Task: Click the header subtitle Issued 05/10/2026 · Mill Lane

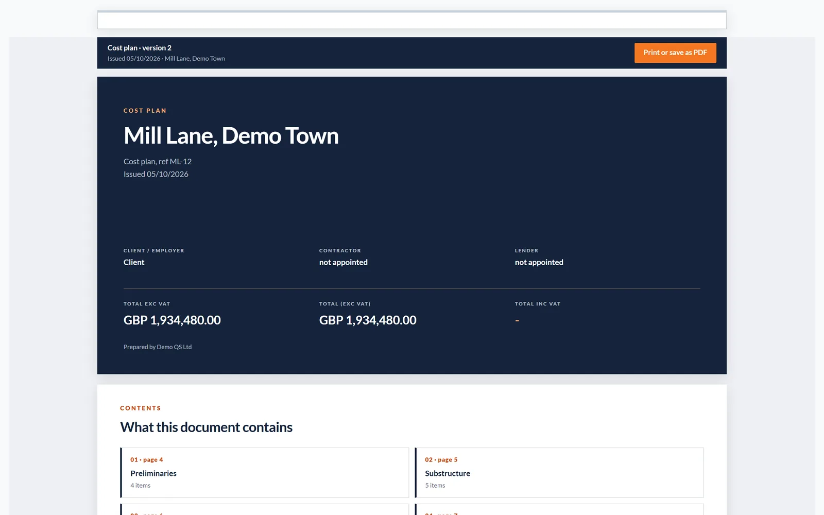Action: [166, 59]
